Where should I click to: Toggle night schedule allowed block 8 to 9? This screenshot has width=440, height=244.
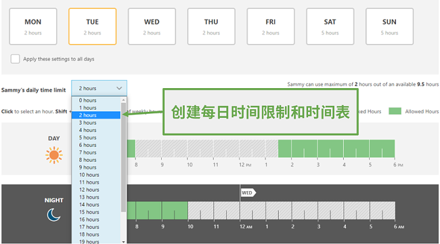[x=149, y=210]
